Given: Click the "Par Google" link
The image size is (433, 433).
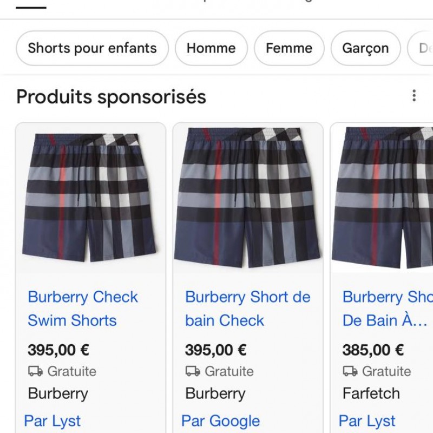Looking at the screenshot, I should [220, 421].
